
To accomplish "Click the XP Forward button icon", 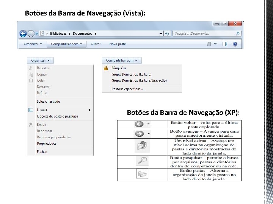I will 140,134.
